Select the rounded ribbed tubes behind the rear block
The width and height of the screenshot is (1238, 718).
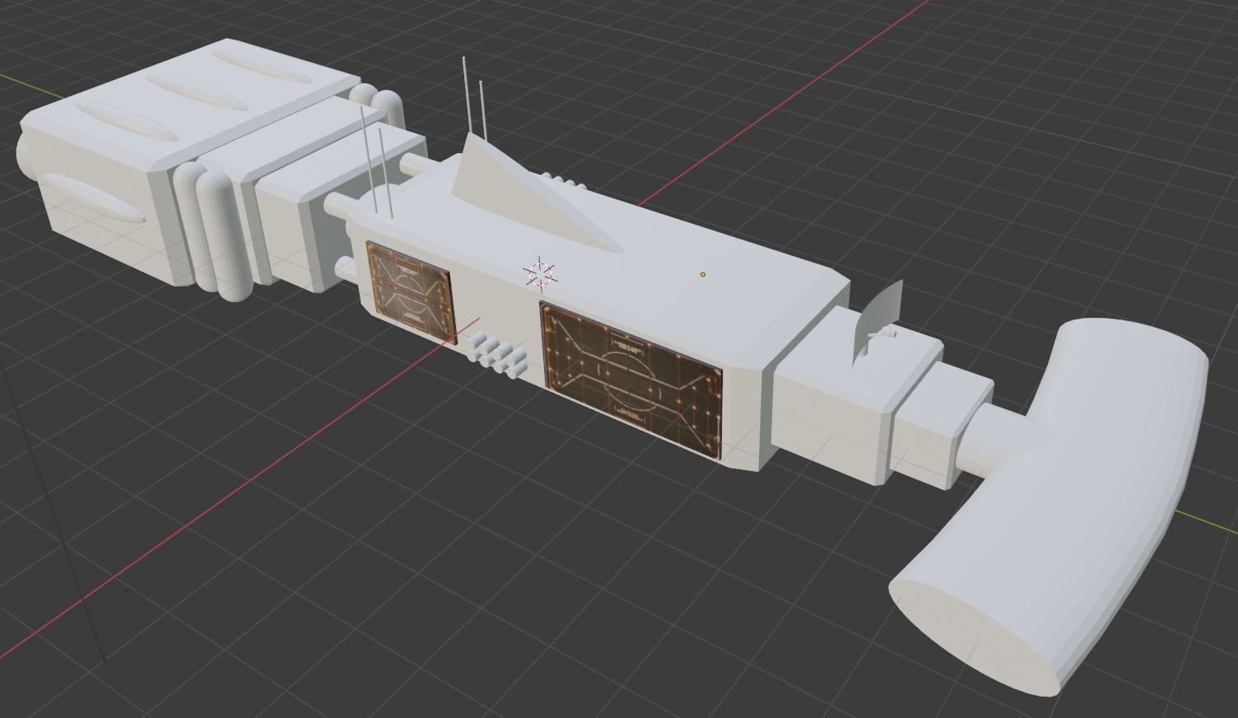pos(212,231)
